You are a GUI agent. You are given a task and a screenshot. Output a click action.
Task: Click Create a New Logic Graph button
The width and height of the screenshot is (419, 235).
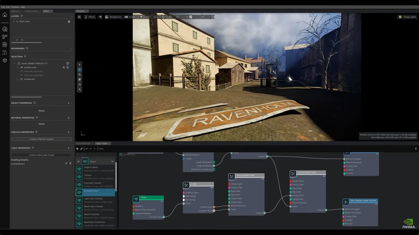coord(41,155)
